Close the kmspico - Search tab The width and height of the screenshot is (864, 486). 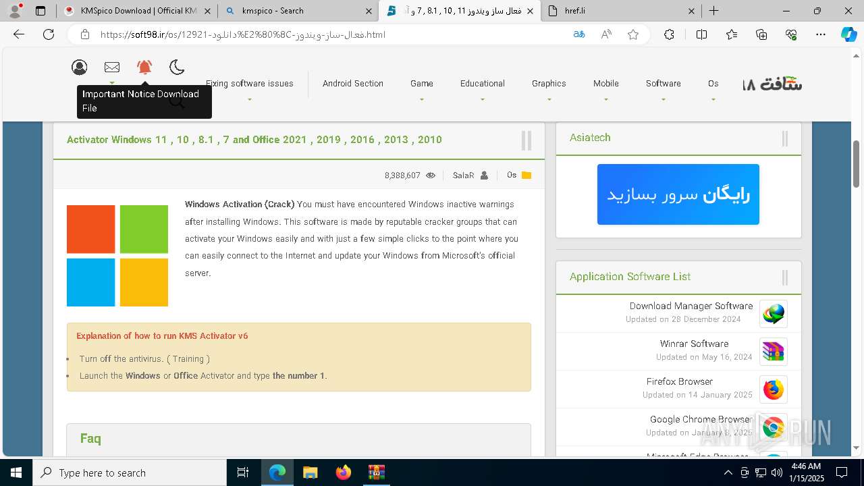pos(369,11)
